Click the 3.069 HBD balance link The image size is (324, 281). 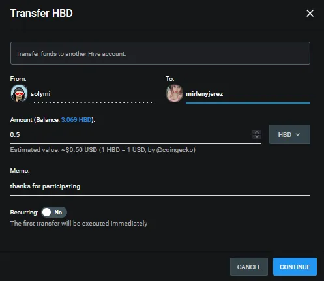[x=76, y=120]
